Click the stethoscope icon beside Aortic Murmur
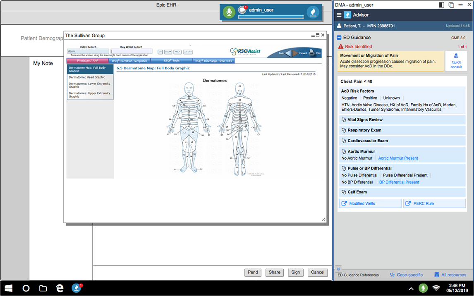 (344, 152)
